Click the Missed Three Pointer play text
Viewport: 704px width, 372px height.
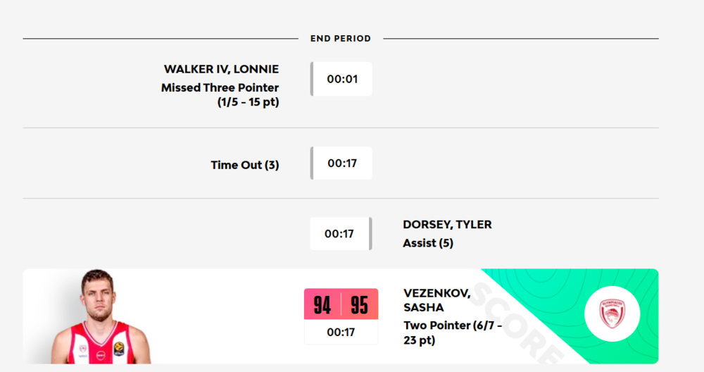pos(220,88)
